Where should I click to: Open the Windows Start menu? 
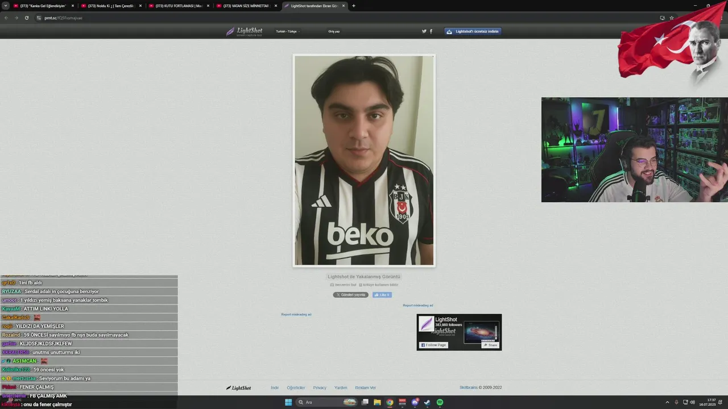pyautogui.click(x=288, y=402)
